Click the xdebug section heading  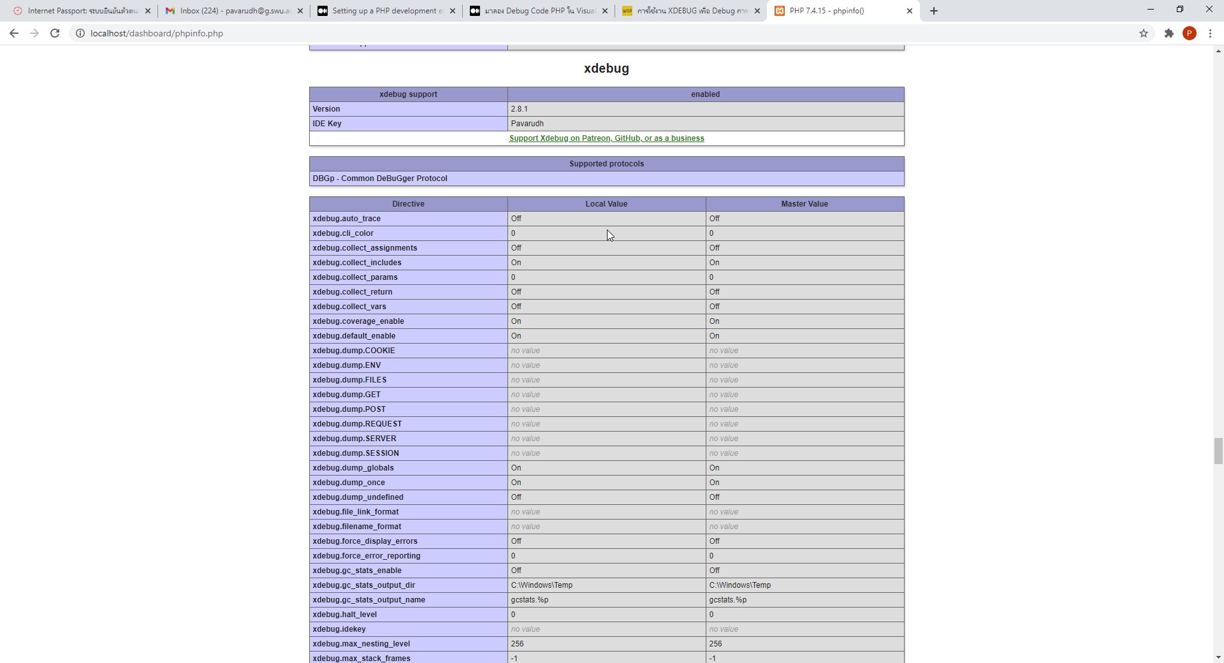click(606, 68)
